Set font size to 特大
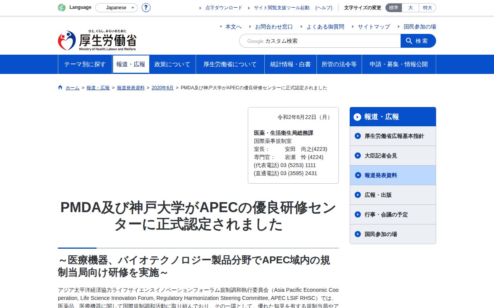 427,8
